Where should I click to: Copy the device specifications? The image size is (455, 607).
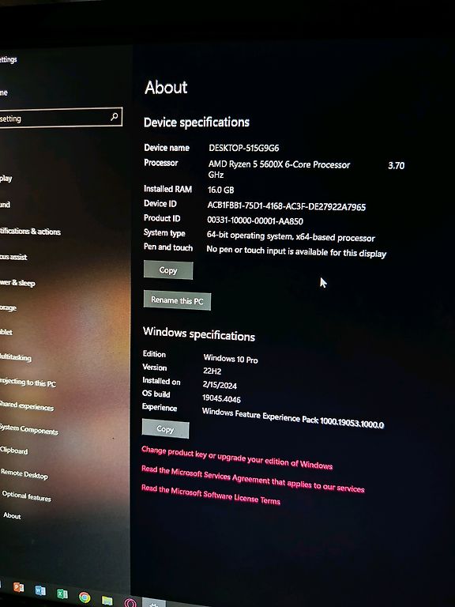(x=168, y=270)
